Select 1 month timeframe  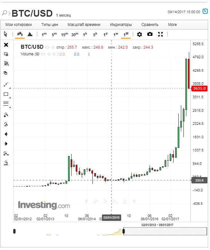(126, 34)
